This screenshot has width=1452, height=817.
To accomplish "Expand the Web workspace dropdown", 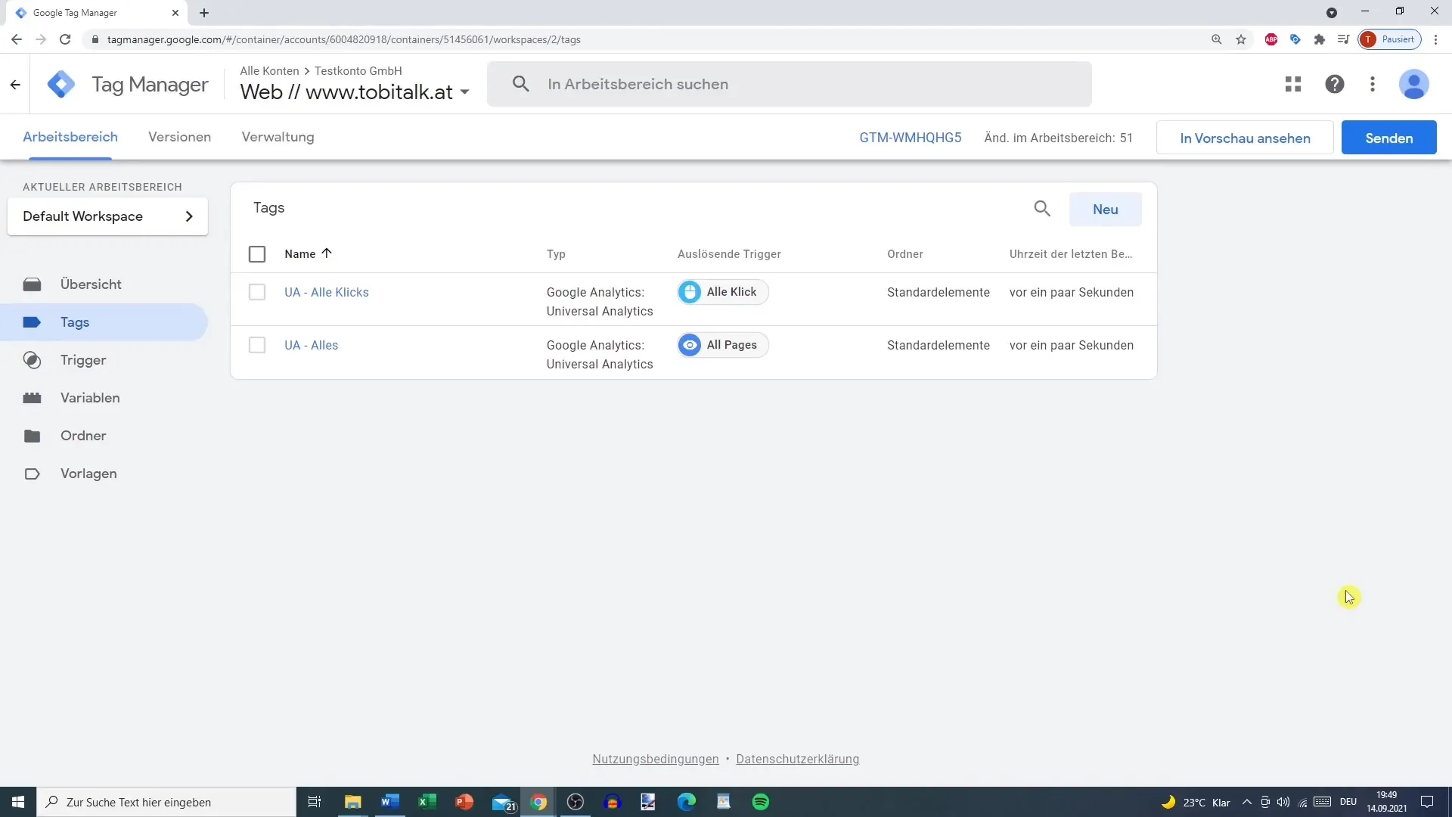I will tap(464, 92).
